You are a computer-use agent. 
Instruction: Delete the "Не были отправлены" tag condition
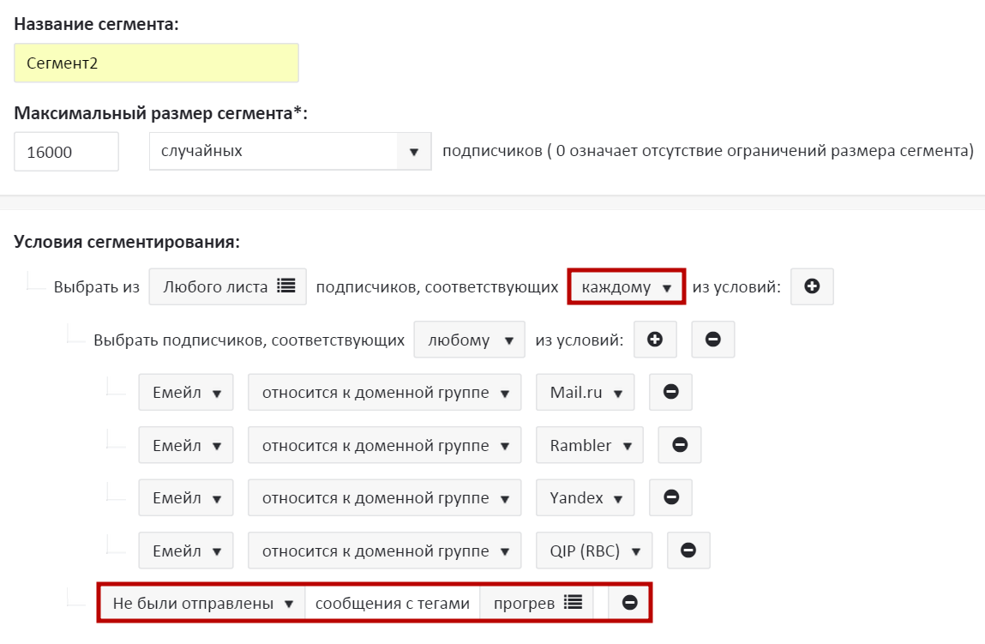pyautogui.click(x=629, y=603)
